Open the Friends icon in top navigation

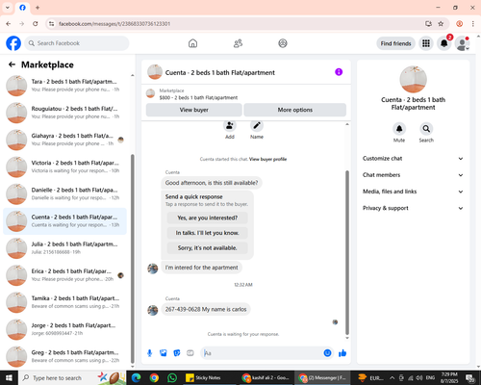[238, 43]
